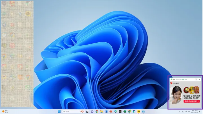Open Chrome with the green profile badge
This screenshot has height=114, width=203.
pyautogui.click(x=129, y=111)
